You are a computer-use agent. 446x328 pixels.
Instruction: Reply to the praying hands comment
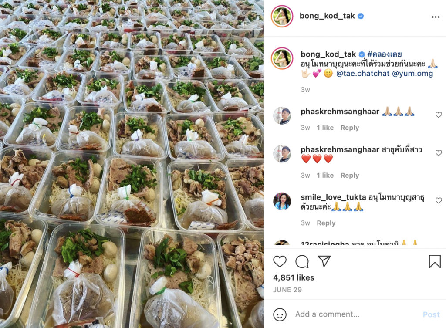point(350,128)
